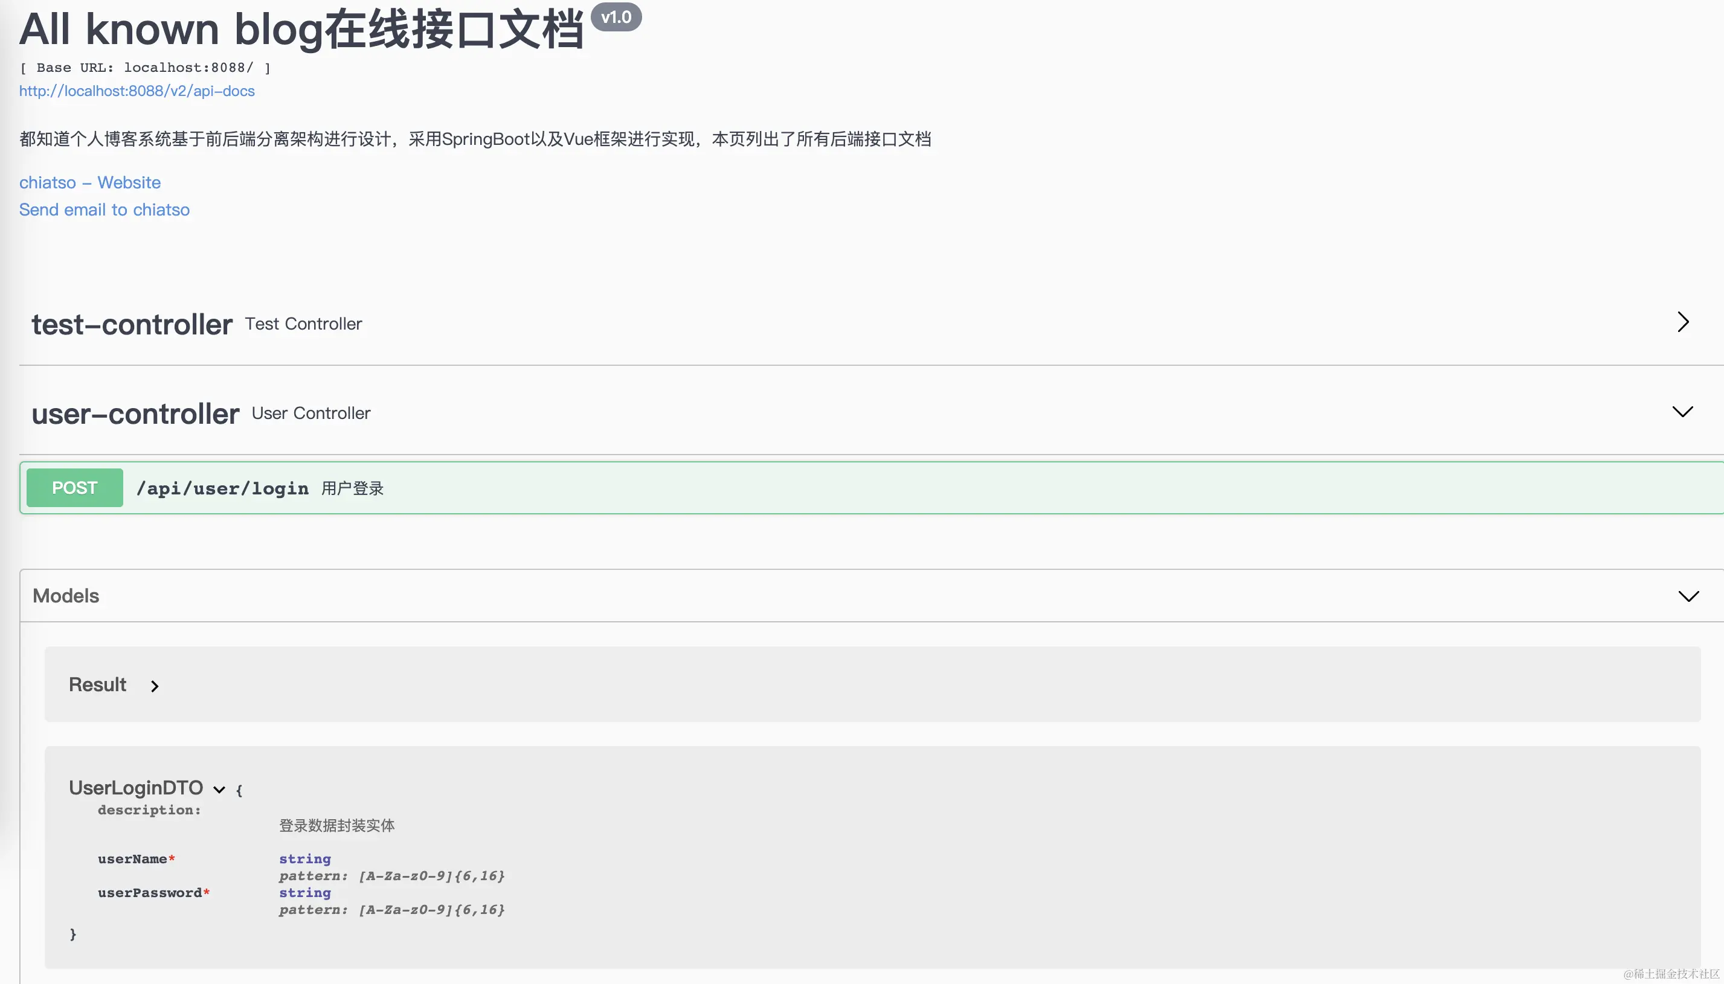This screenshot has height=984, width=1724.
Task: Visit the chiatso - Website link
Action: coord(90,182)
